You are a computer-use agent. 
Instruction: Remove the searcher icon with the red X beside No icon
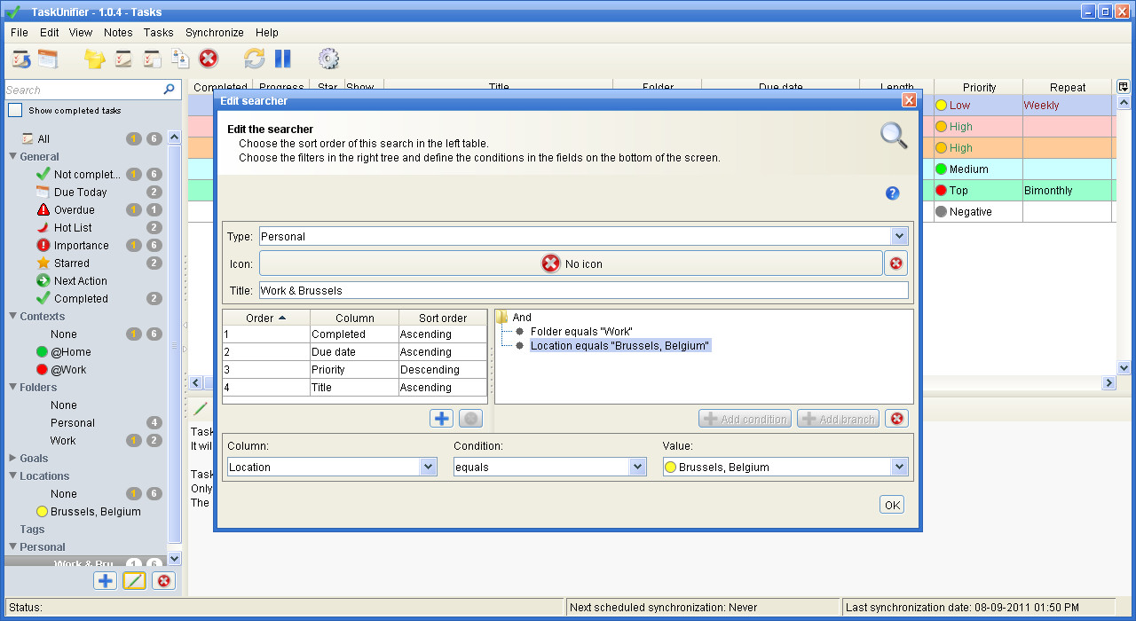(896, 263)
